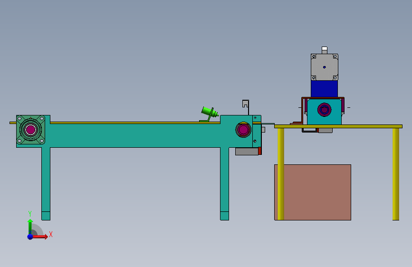412x267 pixels.
Task: Click the red X axis arrow of the triad
Action: pyautogui.click(x=39, y=237)
